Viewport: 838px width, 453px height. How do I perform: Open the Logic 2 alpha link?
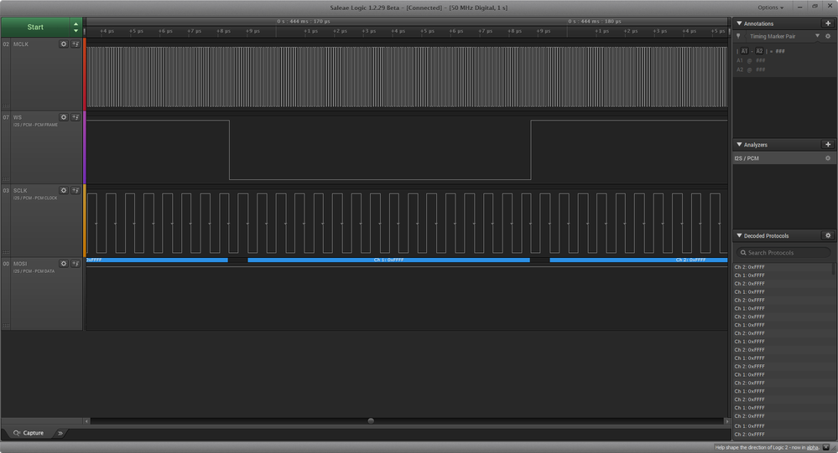[812, 448]
